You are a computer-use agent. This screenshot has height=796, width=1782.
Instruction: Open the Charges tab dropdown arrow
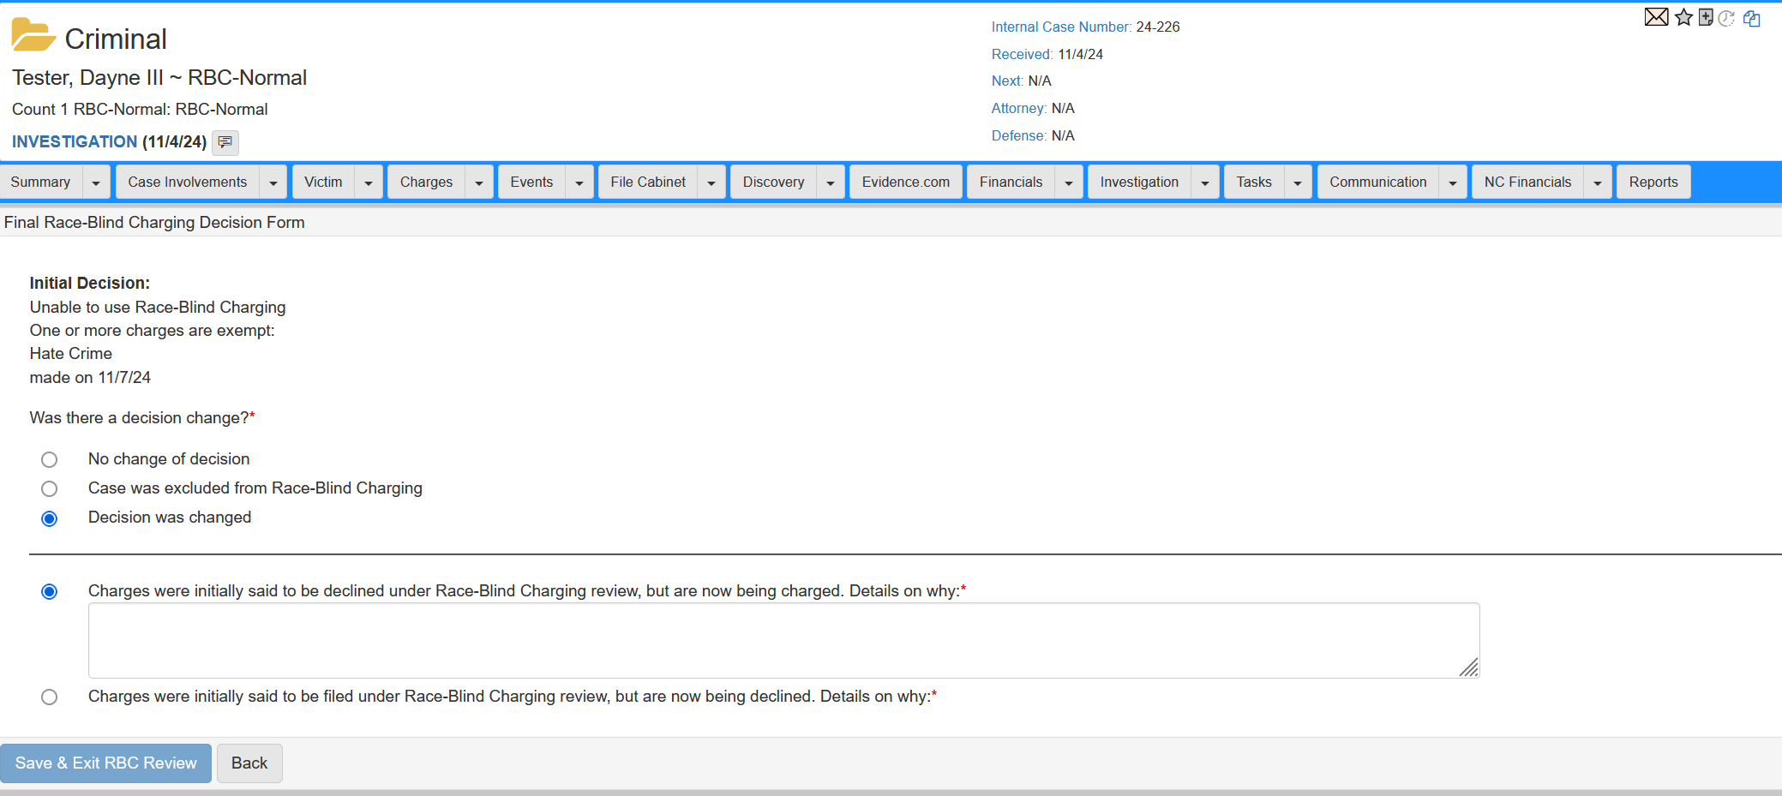click(479, 183)
